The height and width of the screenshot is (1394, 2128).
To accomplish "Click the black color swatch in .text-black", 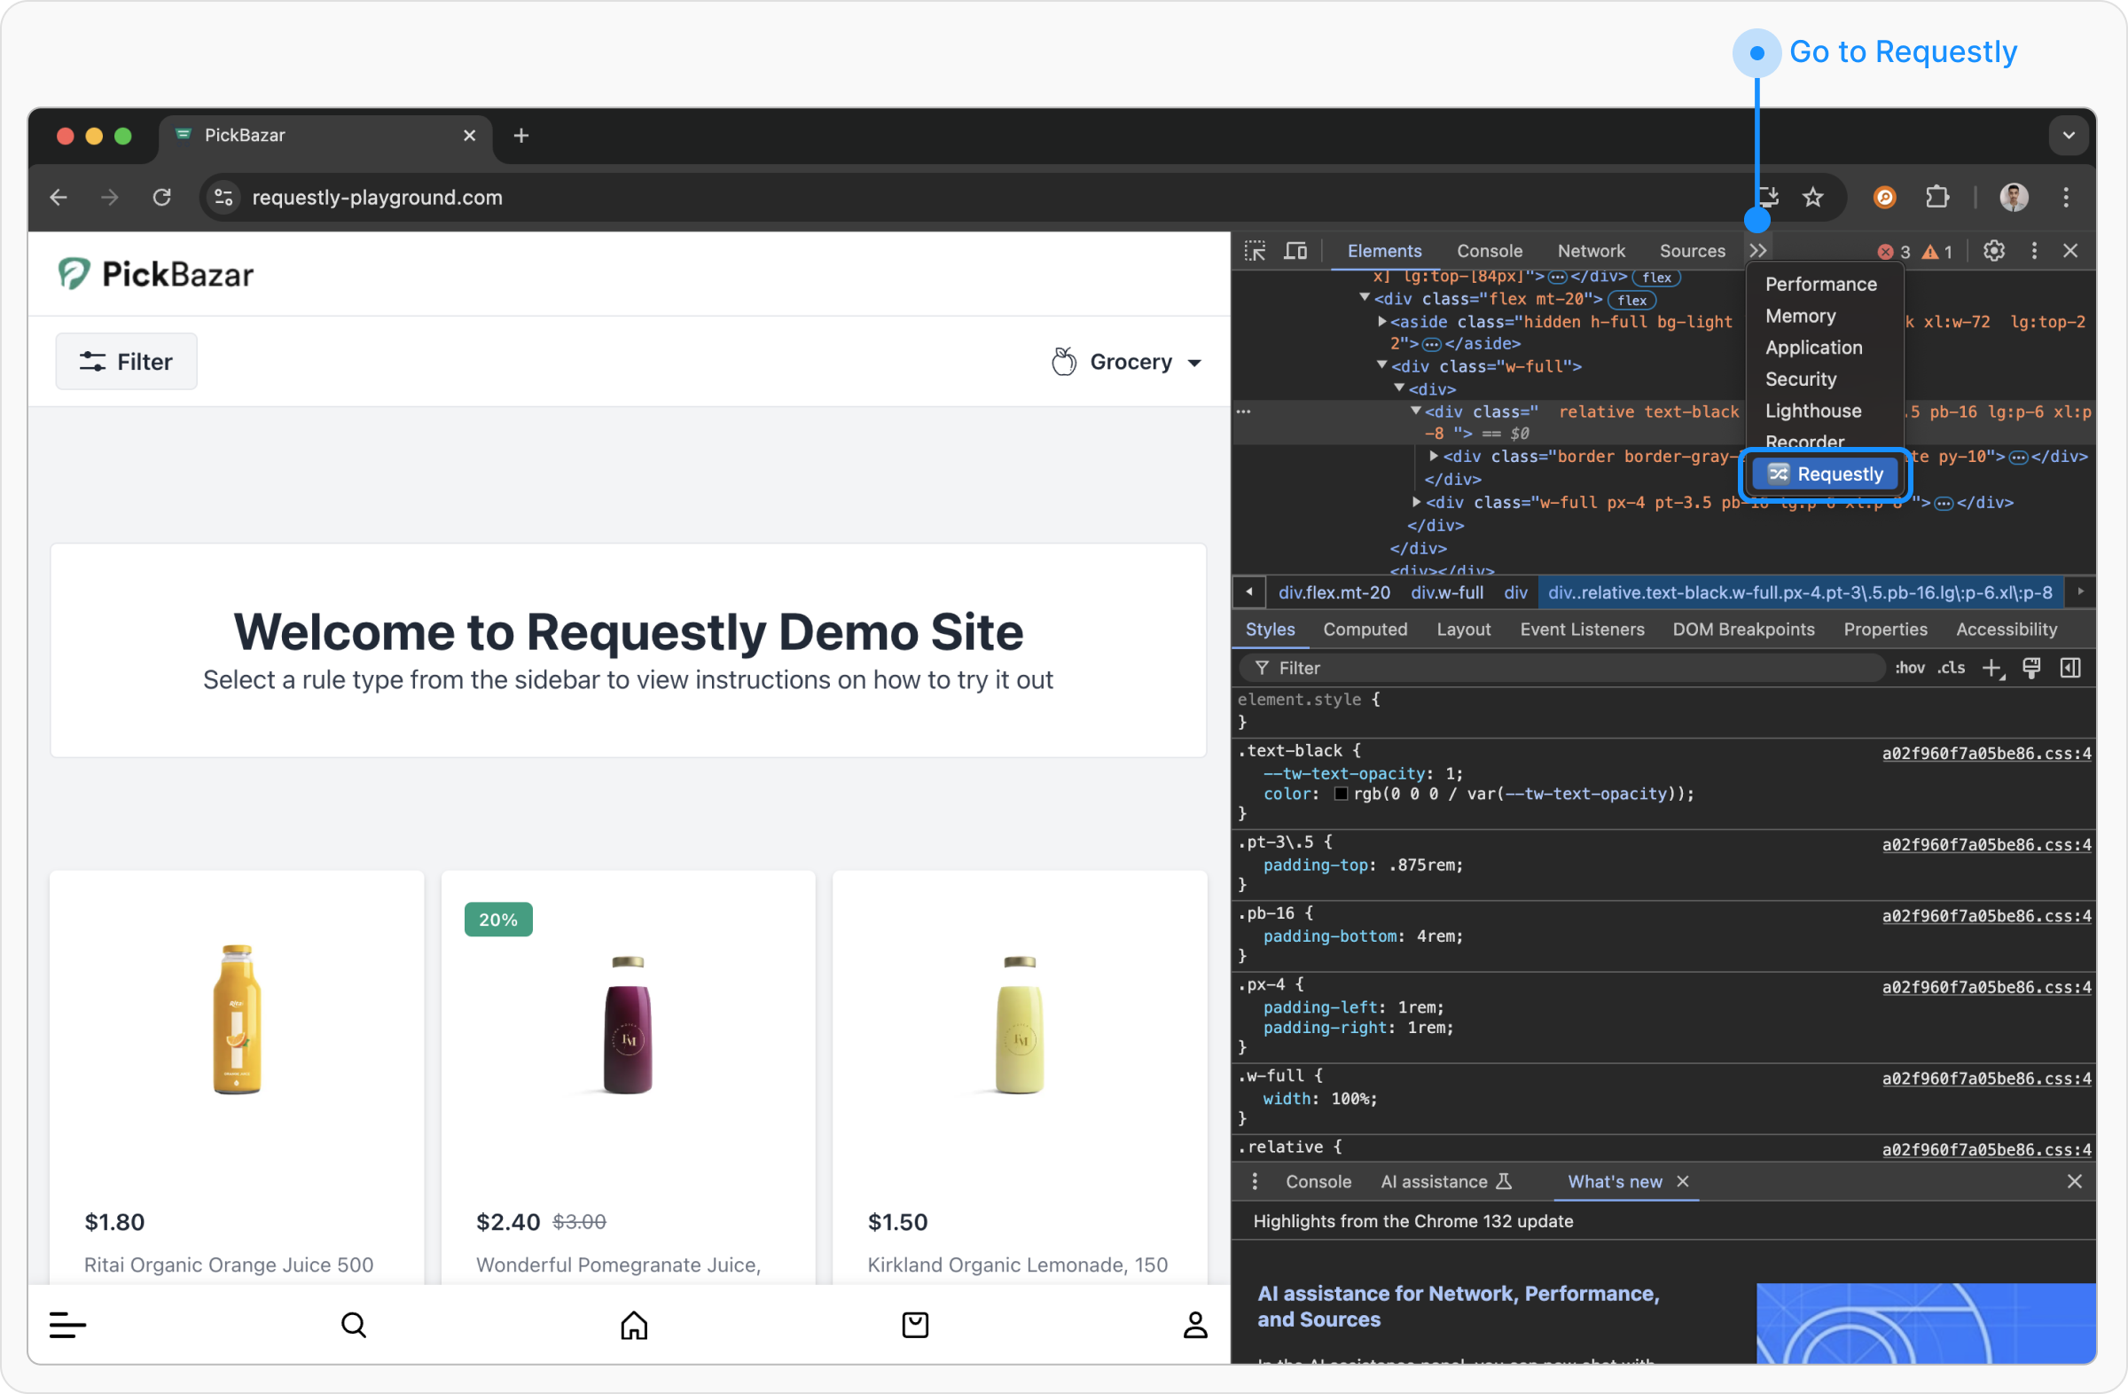I will tap(1341, 794).
